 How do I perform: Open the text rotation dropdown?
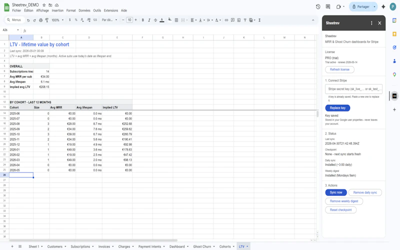218,20
